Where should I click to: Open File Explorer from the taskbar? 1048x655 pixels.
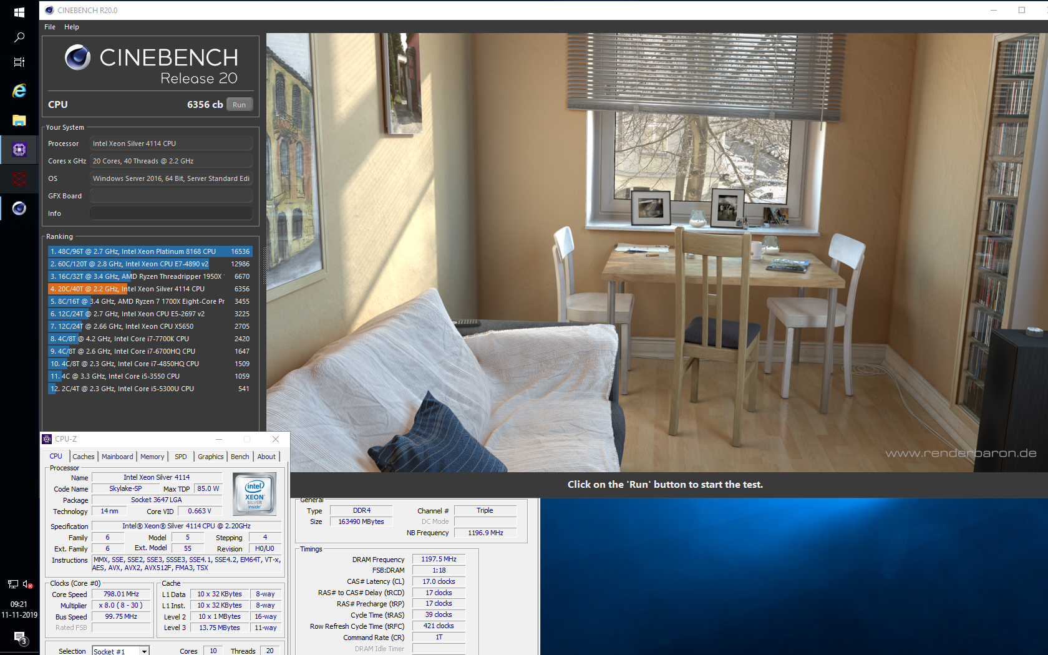pyautogui.click(x=19, y=120)
